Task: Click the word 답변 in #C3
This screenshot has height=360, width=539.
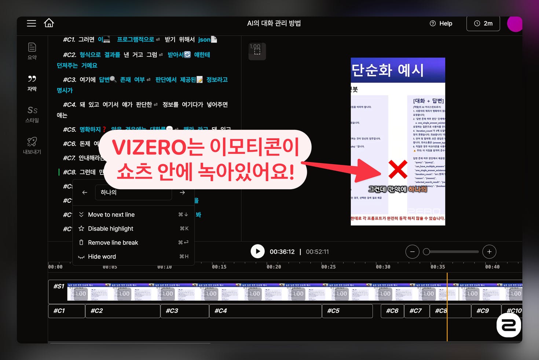Action: 104,80
